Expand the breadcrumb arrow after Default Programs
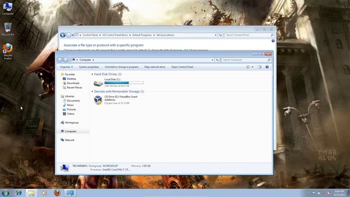The image size is (350, 197). 154,35
